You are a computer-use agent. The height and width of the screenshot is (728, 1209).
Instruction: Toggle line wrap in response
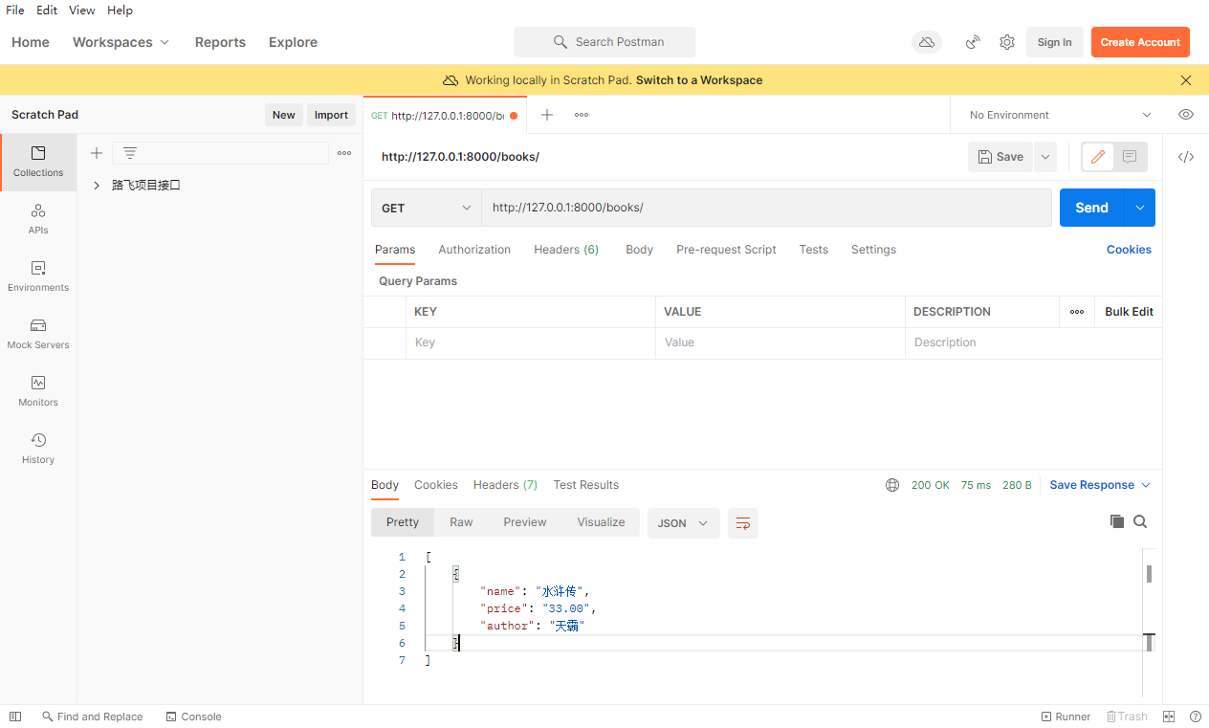point(742,523)
